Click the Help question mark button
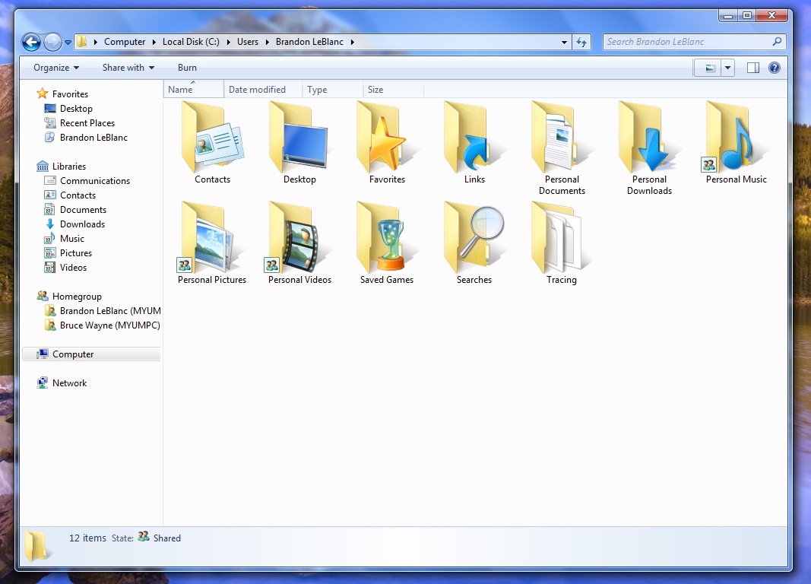 [x=774, y=68]
